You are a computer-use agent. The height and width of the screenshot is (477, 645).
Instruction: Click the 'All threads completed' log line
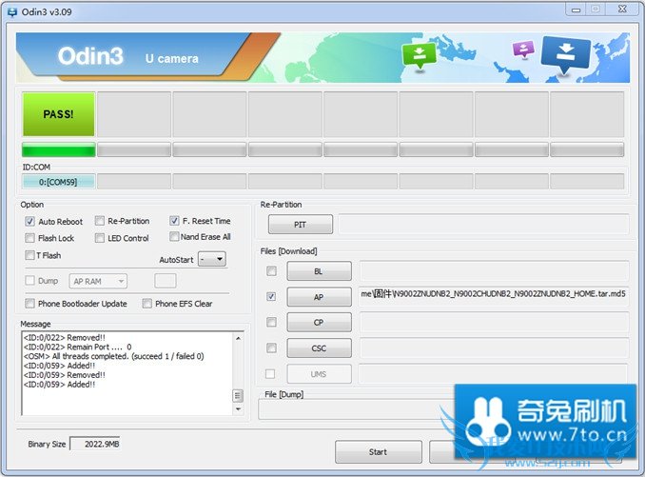(x=113, y=356)
